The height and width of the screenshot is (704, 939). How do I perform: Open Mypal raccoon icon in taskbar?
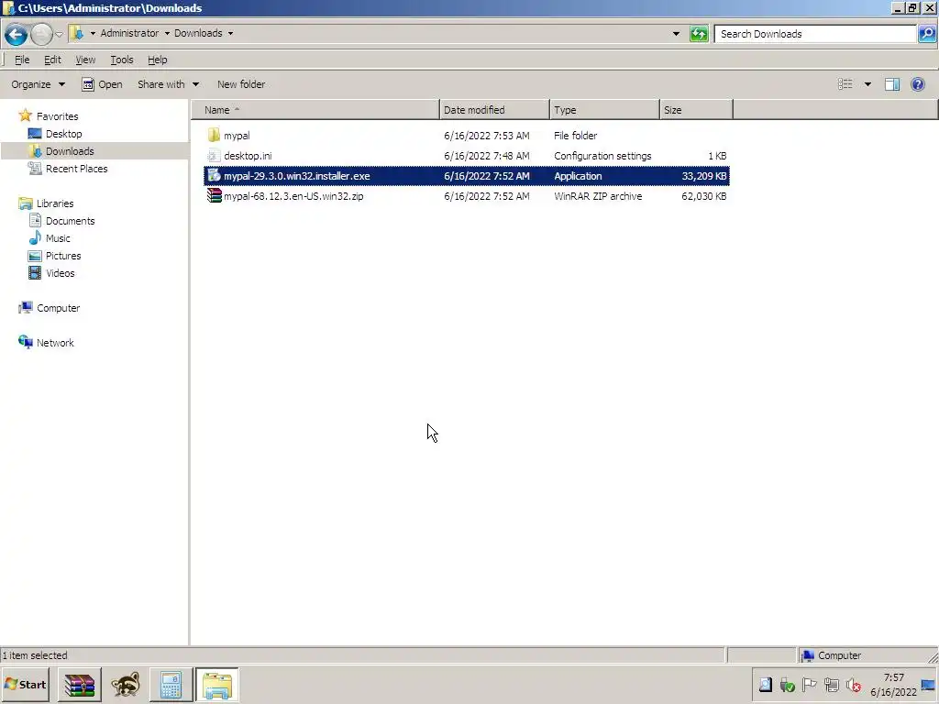pyautogui.click(x=125, y=685)
